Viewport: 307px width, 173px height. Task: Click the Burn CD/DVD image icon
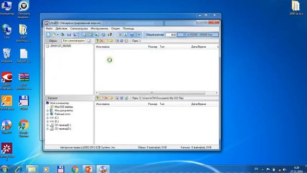coord(110,35)
